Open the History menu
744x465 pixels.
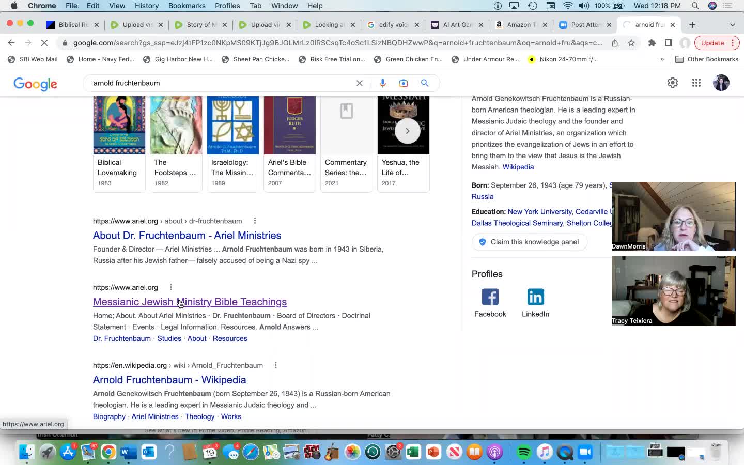click(147, 6)
